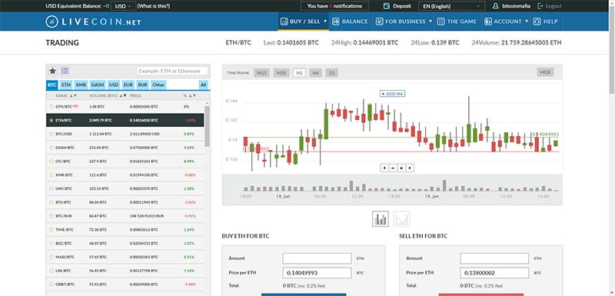Click the page vertical scrollbar
The height and width of the screenshot is (296, 615).
(x=612, y=51)
